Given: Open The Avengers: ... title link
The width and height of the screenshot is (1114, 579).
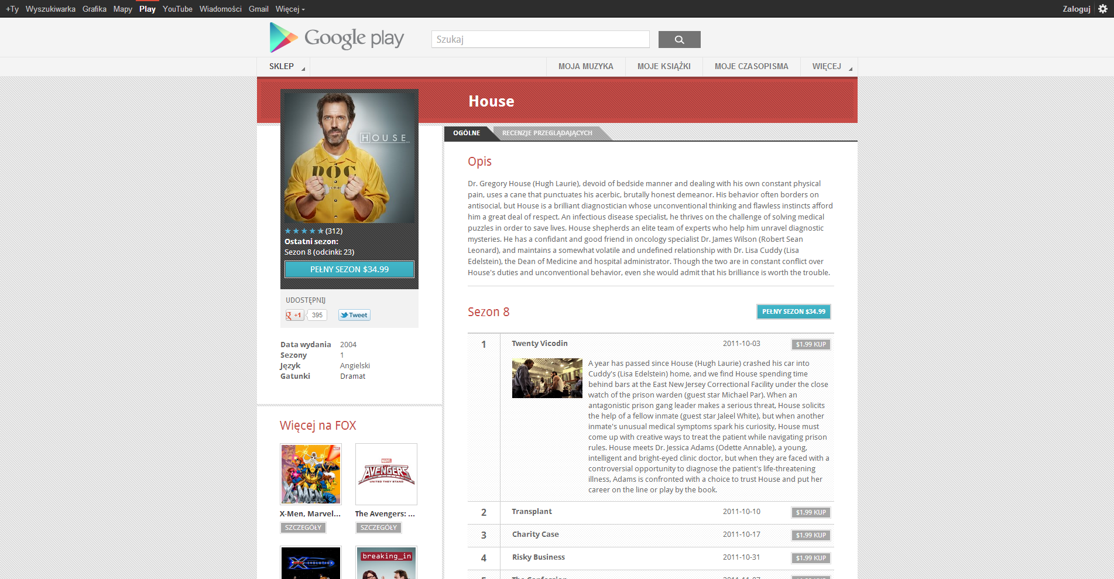Looking at the screenshot, I should (x=385, y=514).
